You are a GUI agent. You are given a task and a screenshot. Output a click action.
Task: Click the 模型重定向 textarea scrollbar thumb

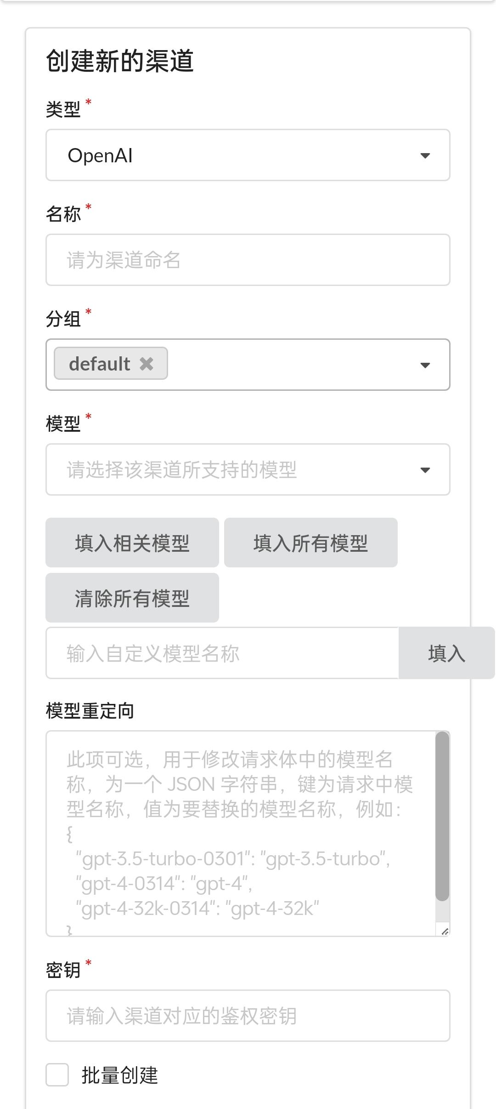442,816
